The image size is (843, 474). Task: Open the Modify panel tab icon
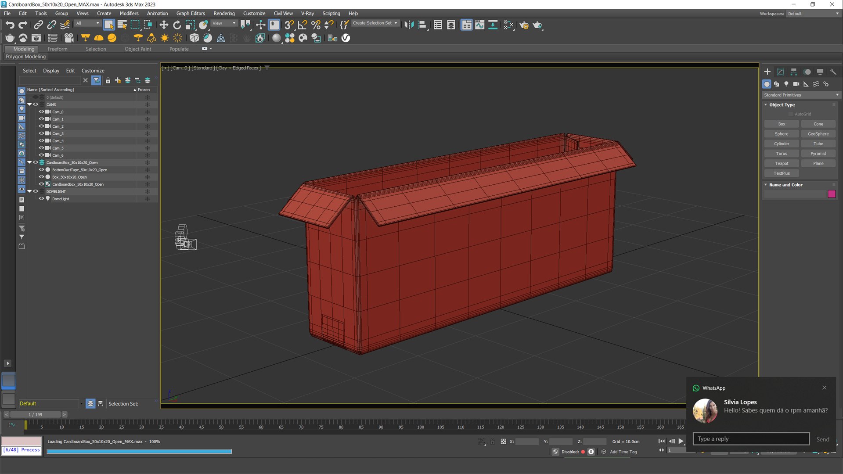click(781, 72)
